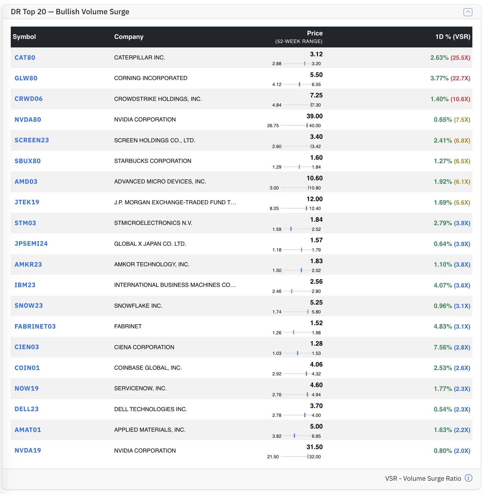Click the 1.40% (10.6X) value for CRWD06

(x=450, y=99)
